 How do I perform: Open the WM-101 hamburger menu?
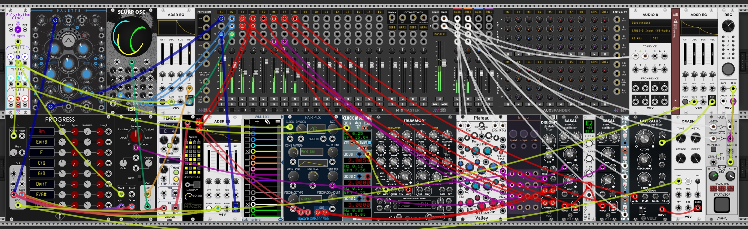278,122
